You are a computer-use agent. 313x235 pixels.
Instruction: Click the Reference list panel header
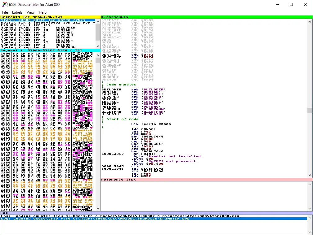tap(207, 180)
